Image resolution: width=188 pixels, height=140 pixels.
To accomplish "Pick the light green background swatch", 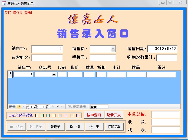I will click(x=42, y=115).
